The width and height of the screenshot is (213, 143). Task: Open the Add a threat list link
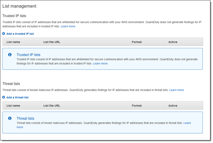[x=17, y=97]
